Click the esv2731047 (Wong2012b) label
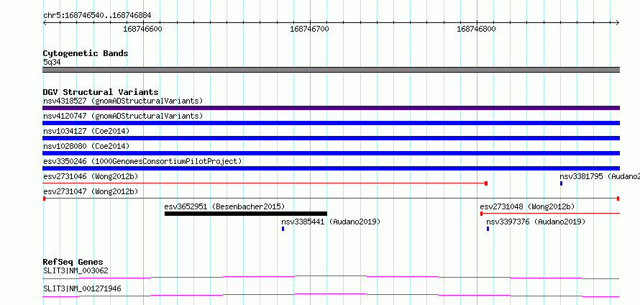 tap(91, 191)
